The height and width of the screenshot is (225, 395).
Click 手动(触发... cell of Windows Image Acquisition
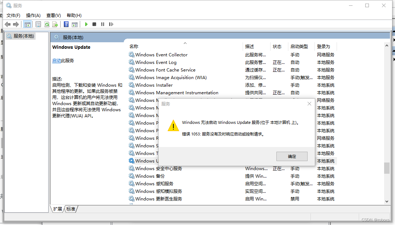coord(301,78)
